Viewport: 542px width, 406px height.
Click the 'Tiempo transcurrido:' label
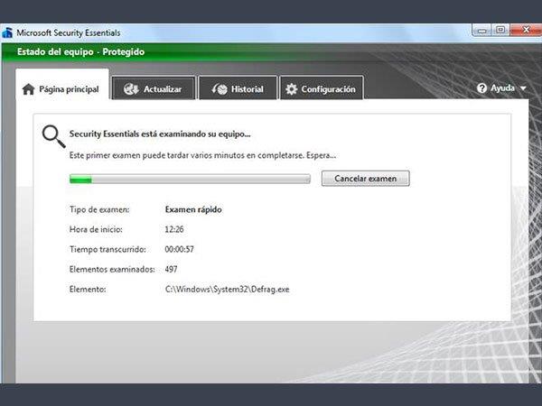107,249
